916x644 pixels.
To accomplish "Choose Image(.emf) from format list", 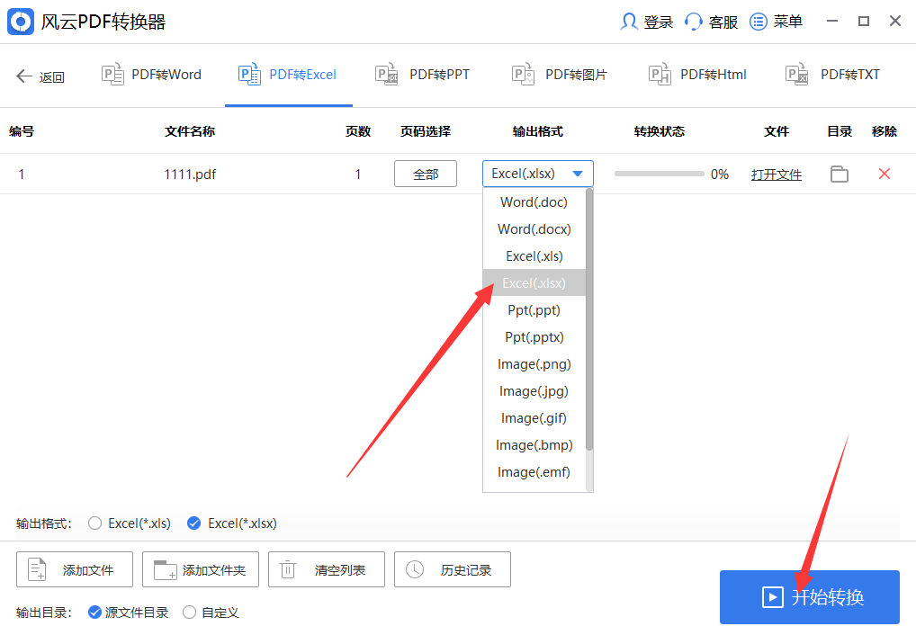I will point(534,472).
